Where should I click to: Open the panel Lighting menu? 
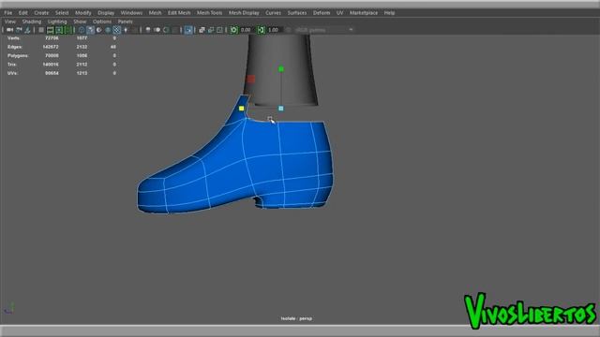(57, 22)
